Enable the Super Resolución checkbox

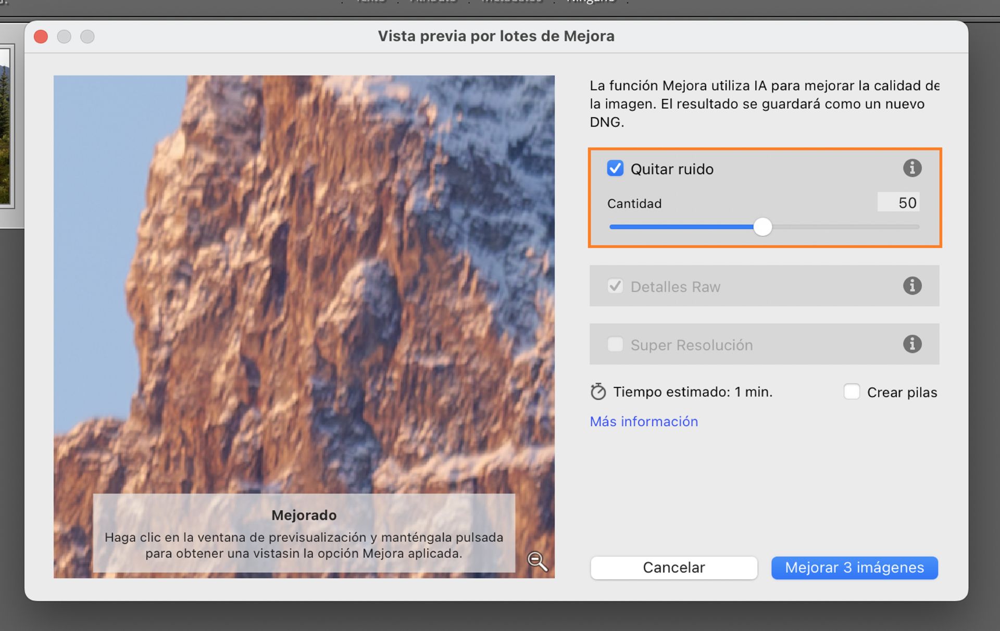615,344
